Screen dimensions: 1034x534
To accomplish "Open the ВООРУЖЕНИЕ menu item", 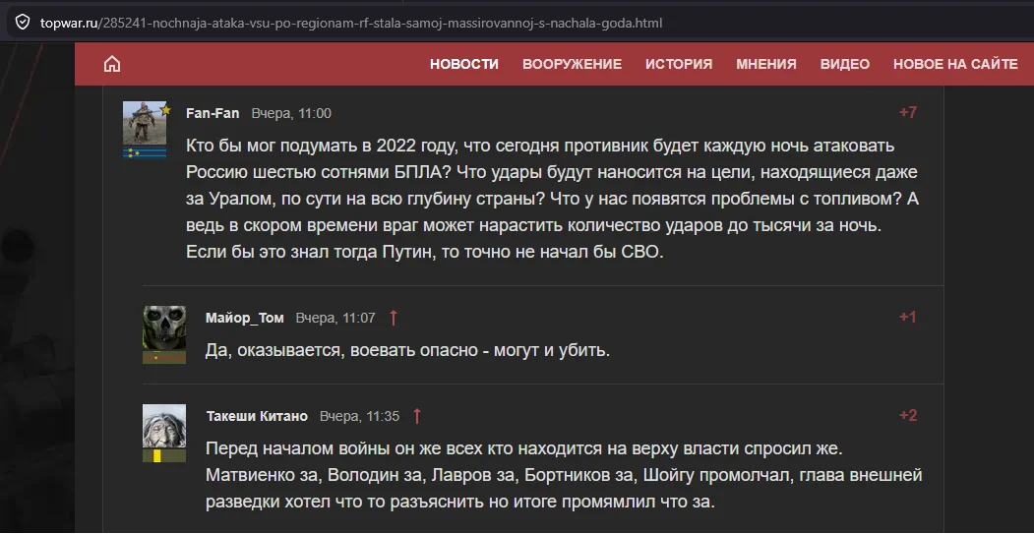I will coord(572,64).
